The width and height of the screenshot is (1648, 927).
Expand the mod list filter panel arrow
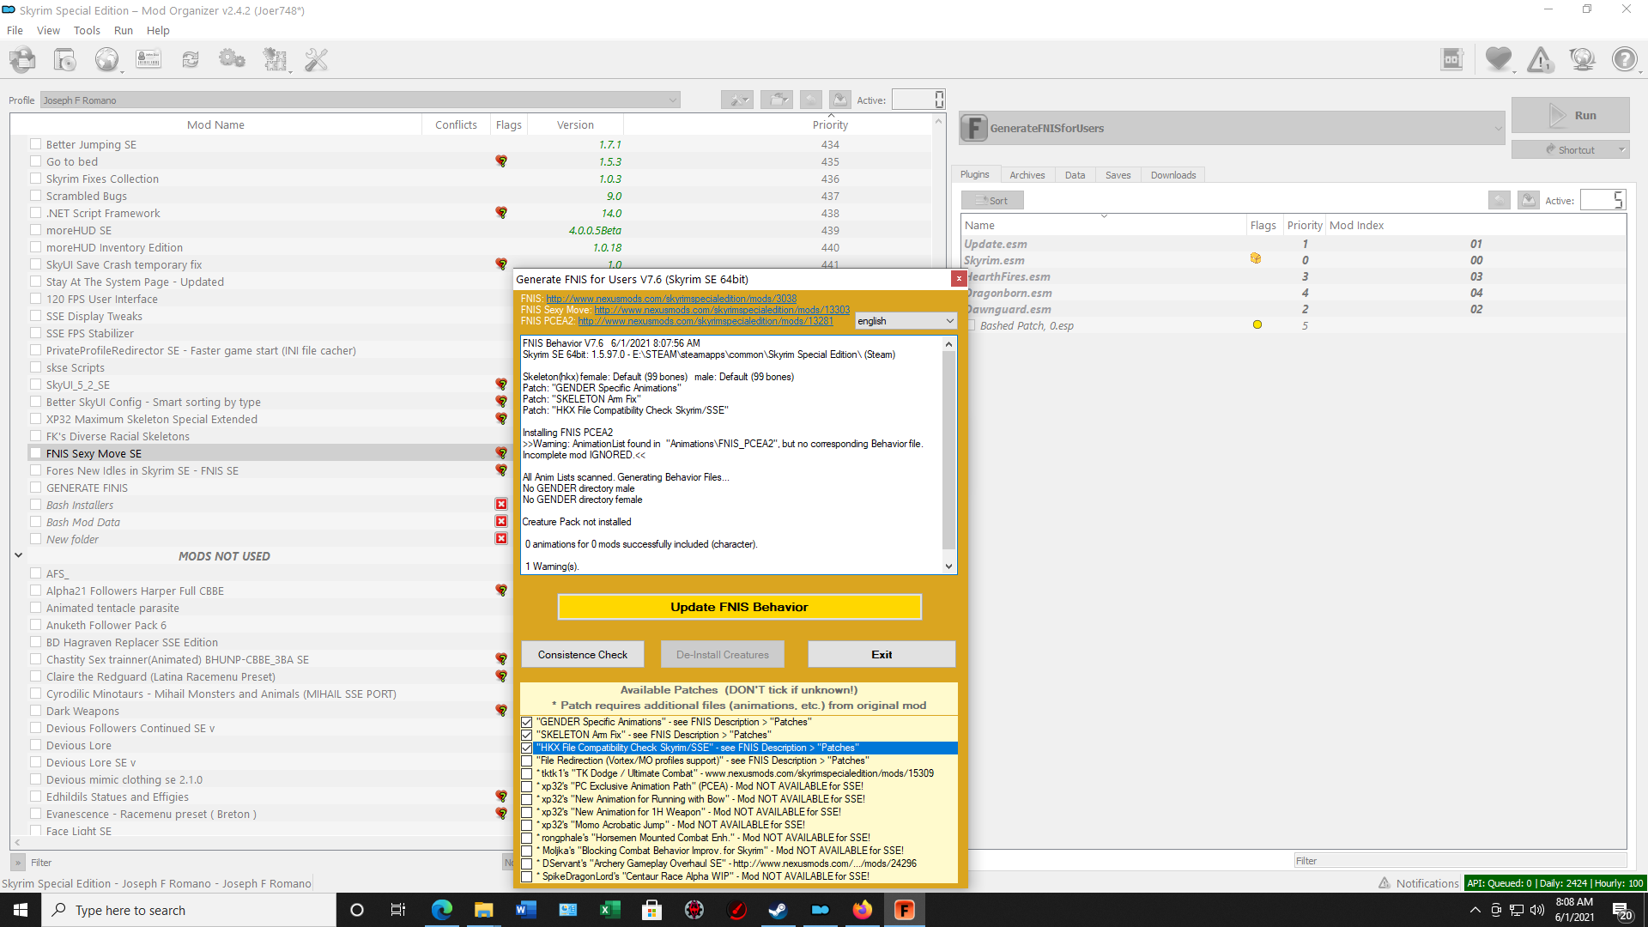click(17, 863)
